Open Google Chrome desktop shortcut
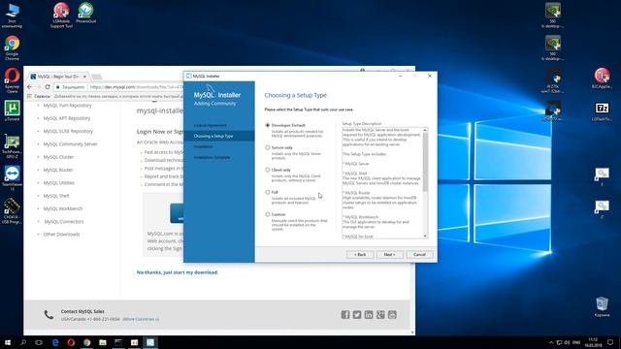 [12, 48]
